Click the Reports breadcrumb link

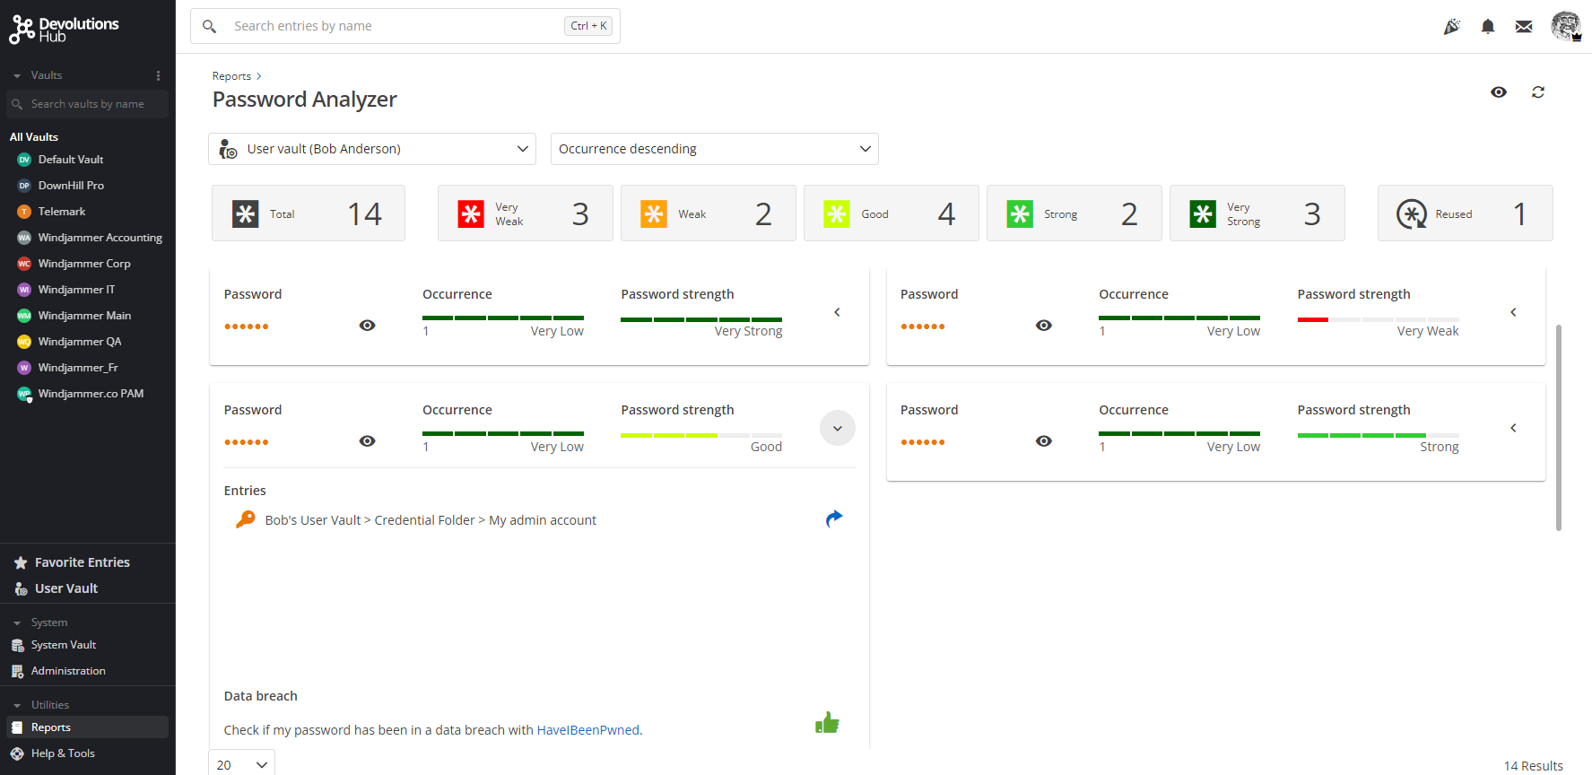pyautogui.click(x=231, y=76)
